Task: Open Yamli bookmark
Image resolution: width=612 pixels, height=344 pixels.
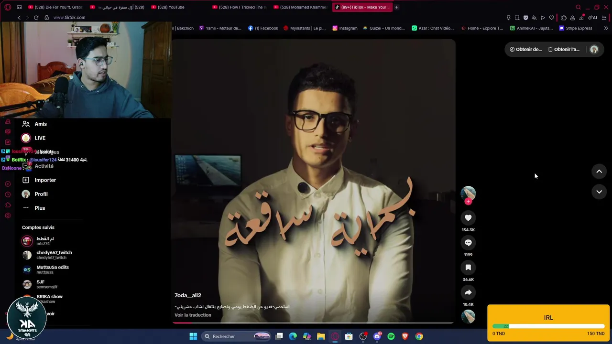Action: coord(220,28)
